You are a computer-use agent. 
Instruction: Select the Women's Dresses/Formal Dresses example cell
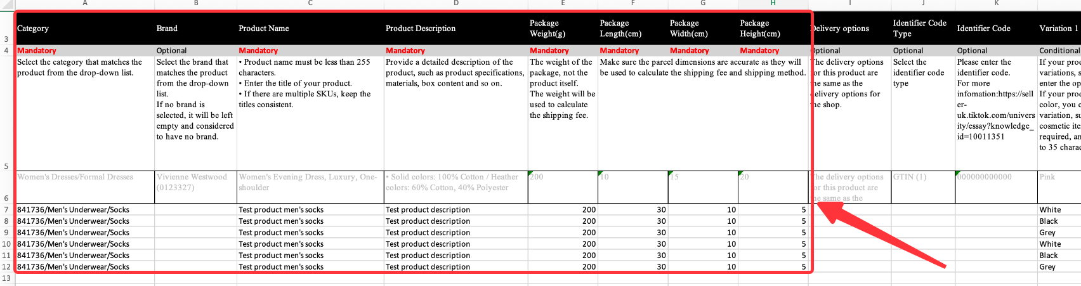(85, 186)
